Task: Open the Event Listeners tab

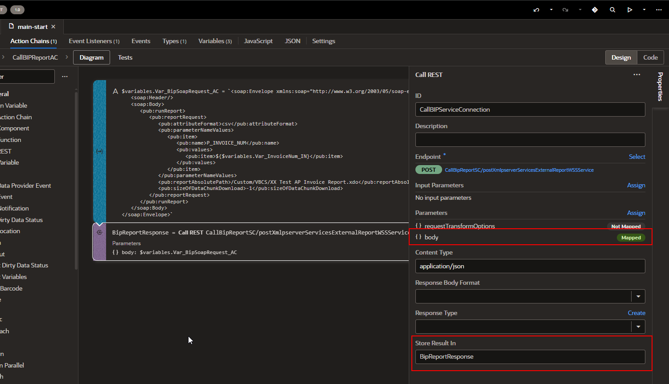Action: [94, 41]
